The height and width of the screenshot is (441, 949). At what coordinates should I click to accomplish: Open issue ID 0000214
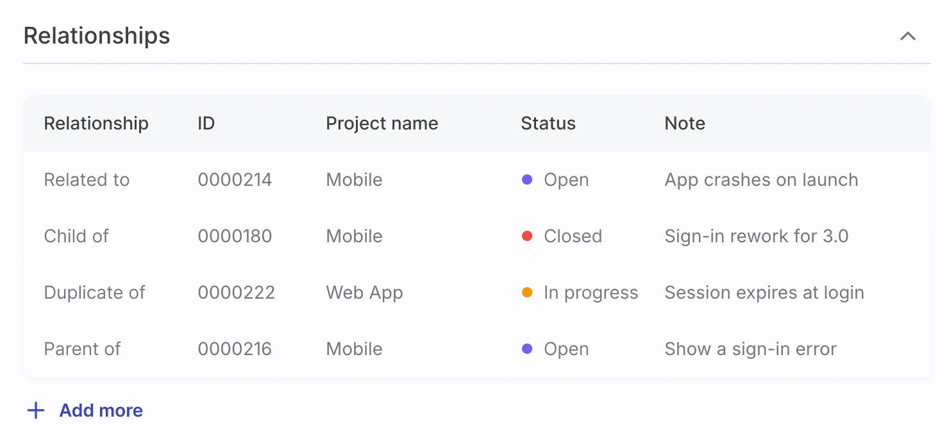235,180
